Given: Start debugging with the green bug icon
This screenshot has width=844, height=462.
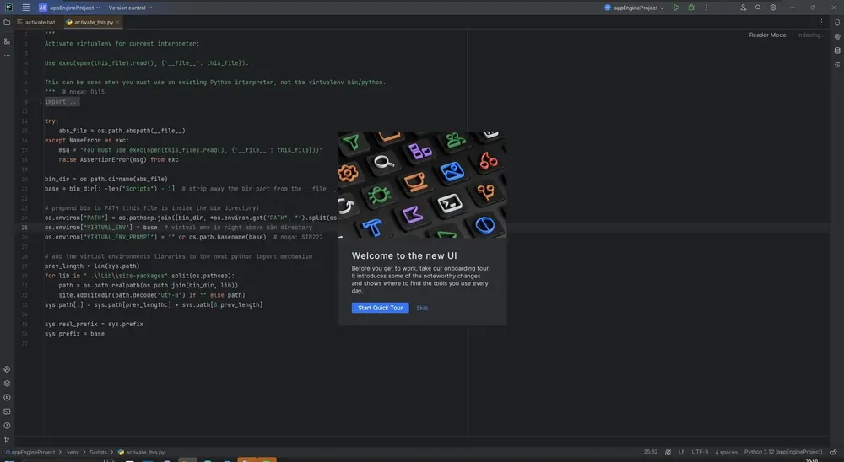Looking at the screenshot, I should click(691, 8).
